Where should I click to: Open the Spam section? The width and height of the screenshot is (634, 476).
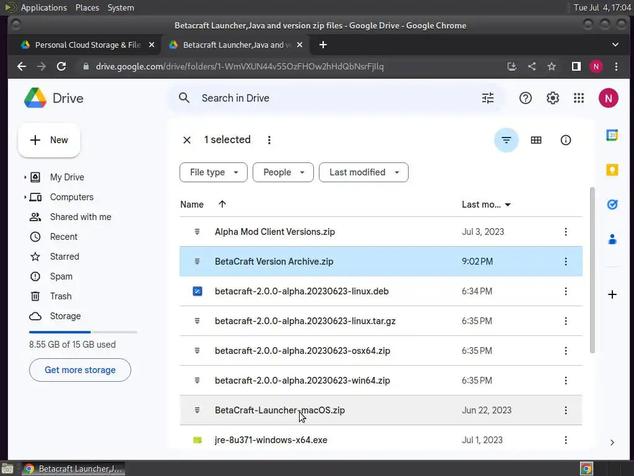[61, 276]
